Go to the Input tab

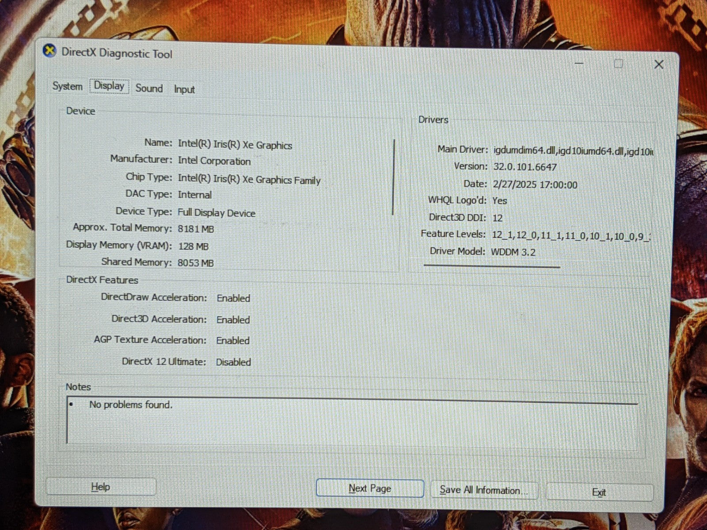tap(184, 89)
